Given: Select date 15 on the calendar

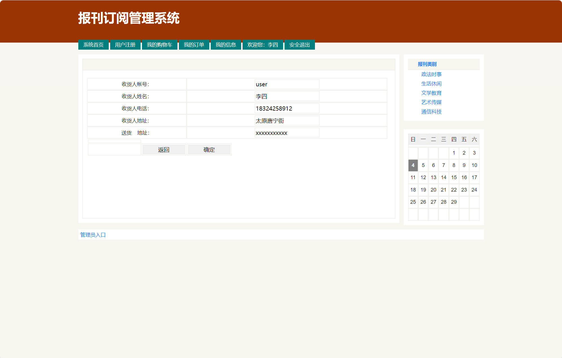Looking at the screenshot, I should point(454,177).
